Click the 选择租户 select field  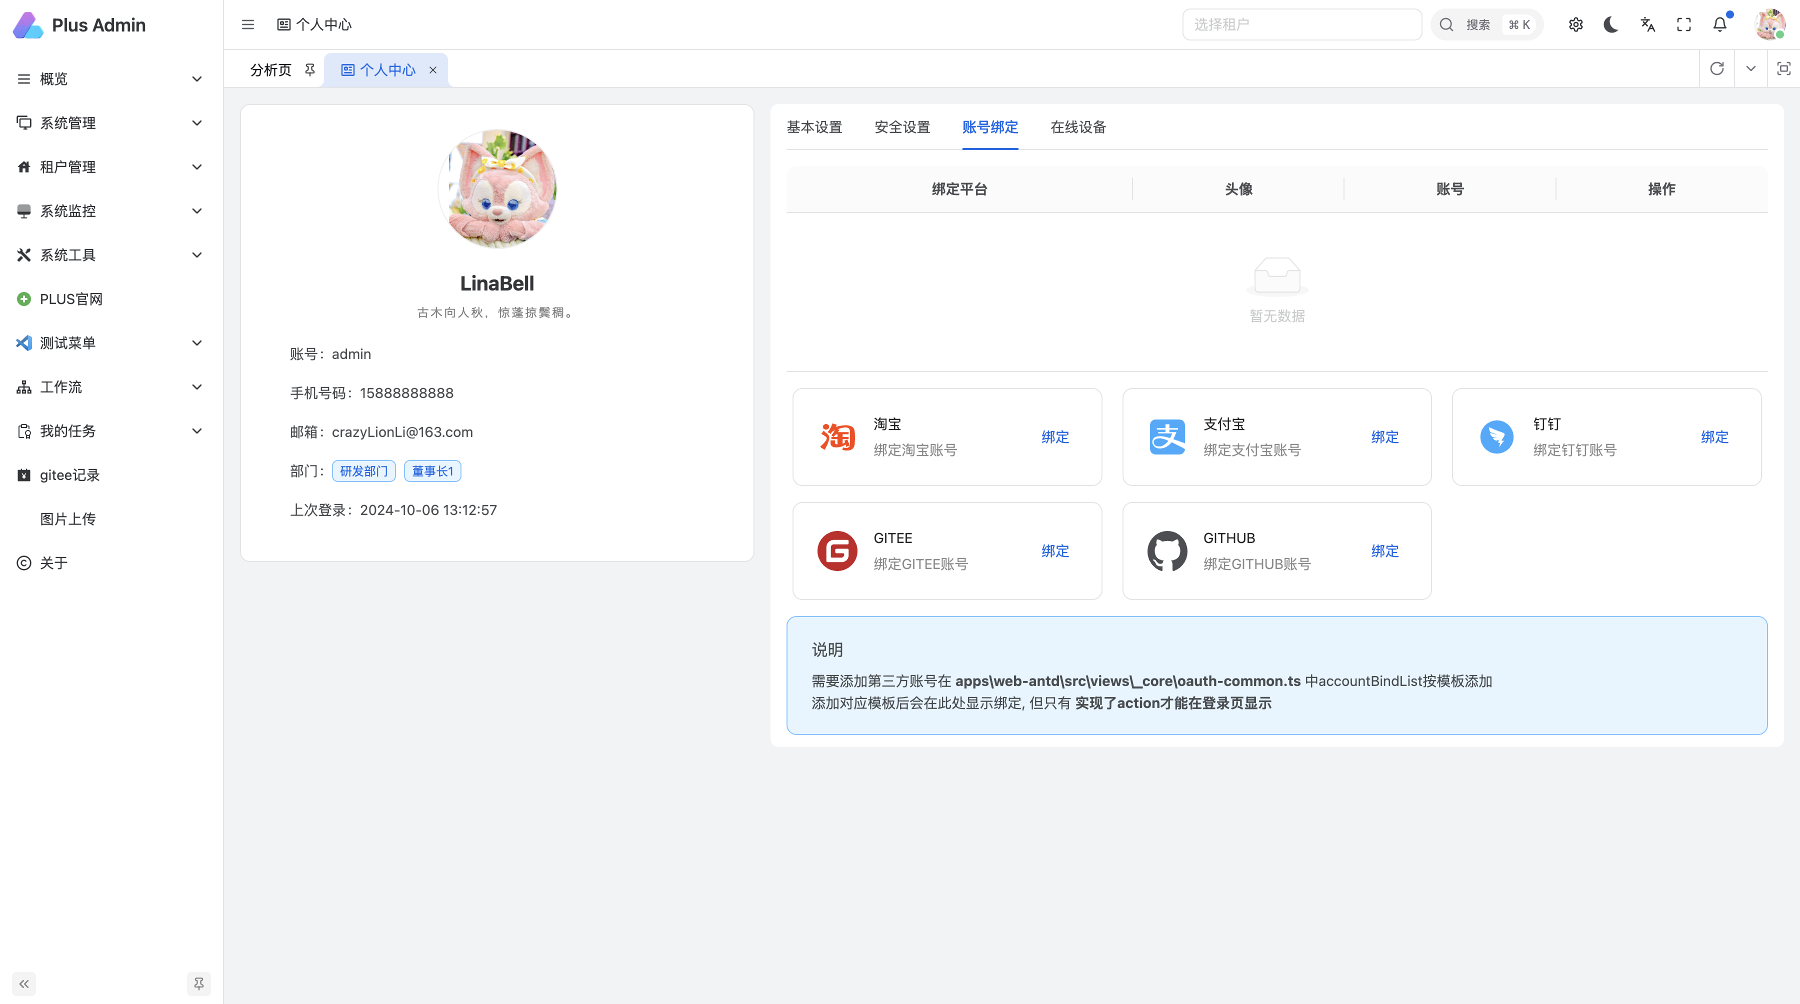point(1301,24)
